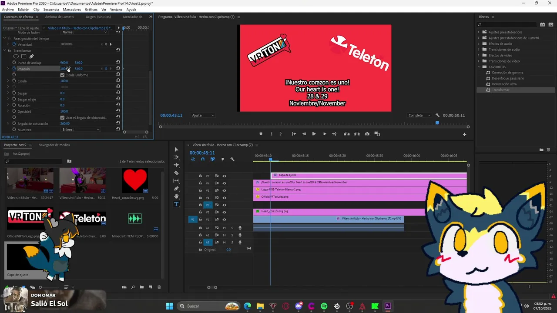Select the Type (T) tool

click(176, 204)
